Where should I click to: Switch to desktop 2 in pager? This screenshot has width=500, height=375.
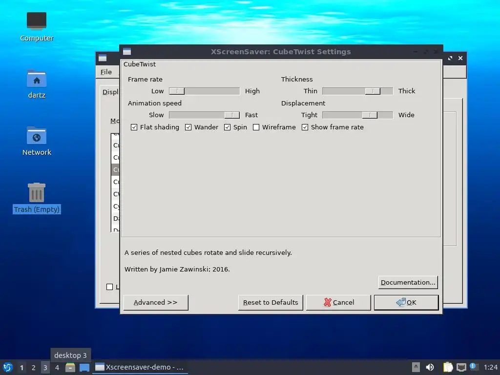pos(34,368)
